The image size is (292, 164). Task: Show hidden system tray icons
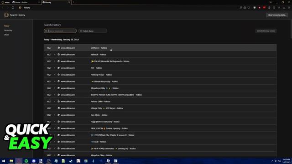point(272,161)
